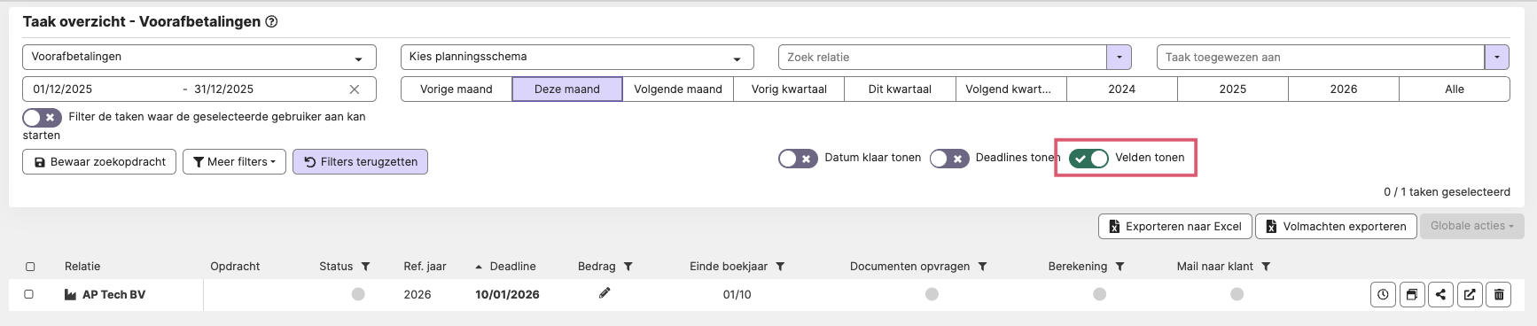
Task: Click the Relatie column header
Action: coord(82,267)
